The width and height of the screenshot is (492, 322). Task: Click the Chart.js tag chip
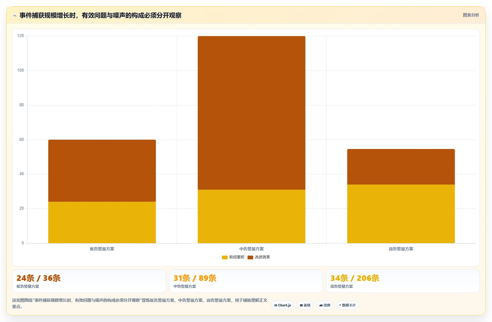283,305
